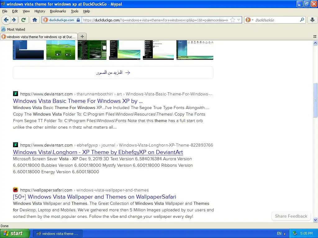Image resolution: width=318 pixels, height=238 pixels.
Task: Click the deviantart.com ebhefgyxp journal result URL
Action: coord(117,145)
